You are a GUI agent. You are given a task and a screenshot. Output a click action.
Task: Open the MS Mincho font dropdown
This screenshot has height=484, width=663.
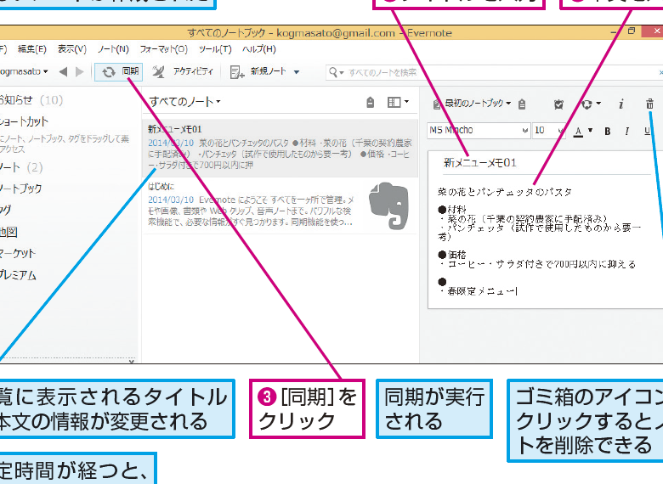[479, 131]
